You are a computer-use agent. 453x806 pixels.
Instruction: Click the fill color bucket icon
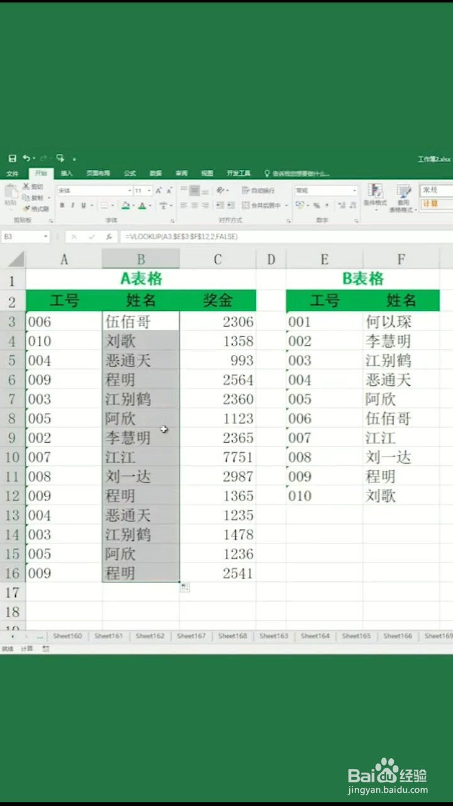pyautogui.click(x=125, y=205)
